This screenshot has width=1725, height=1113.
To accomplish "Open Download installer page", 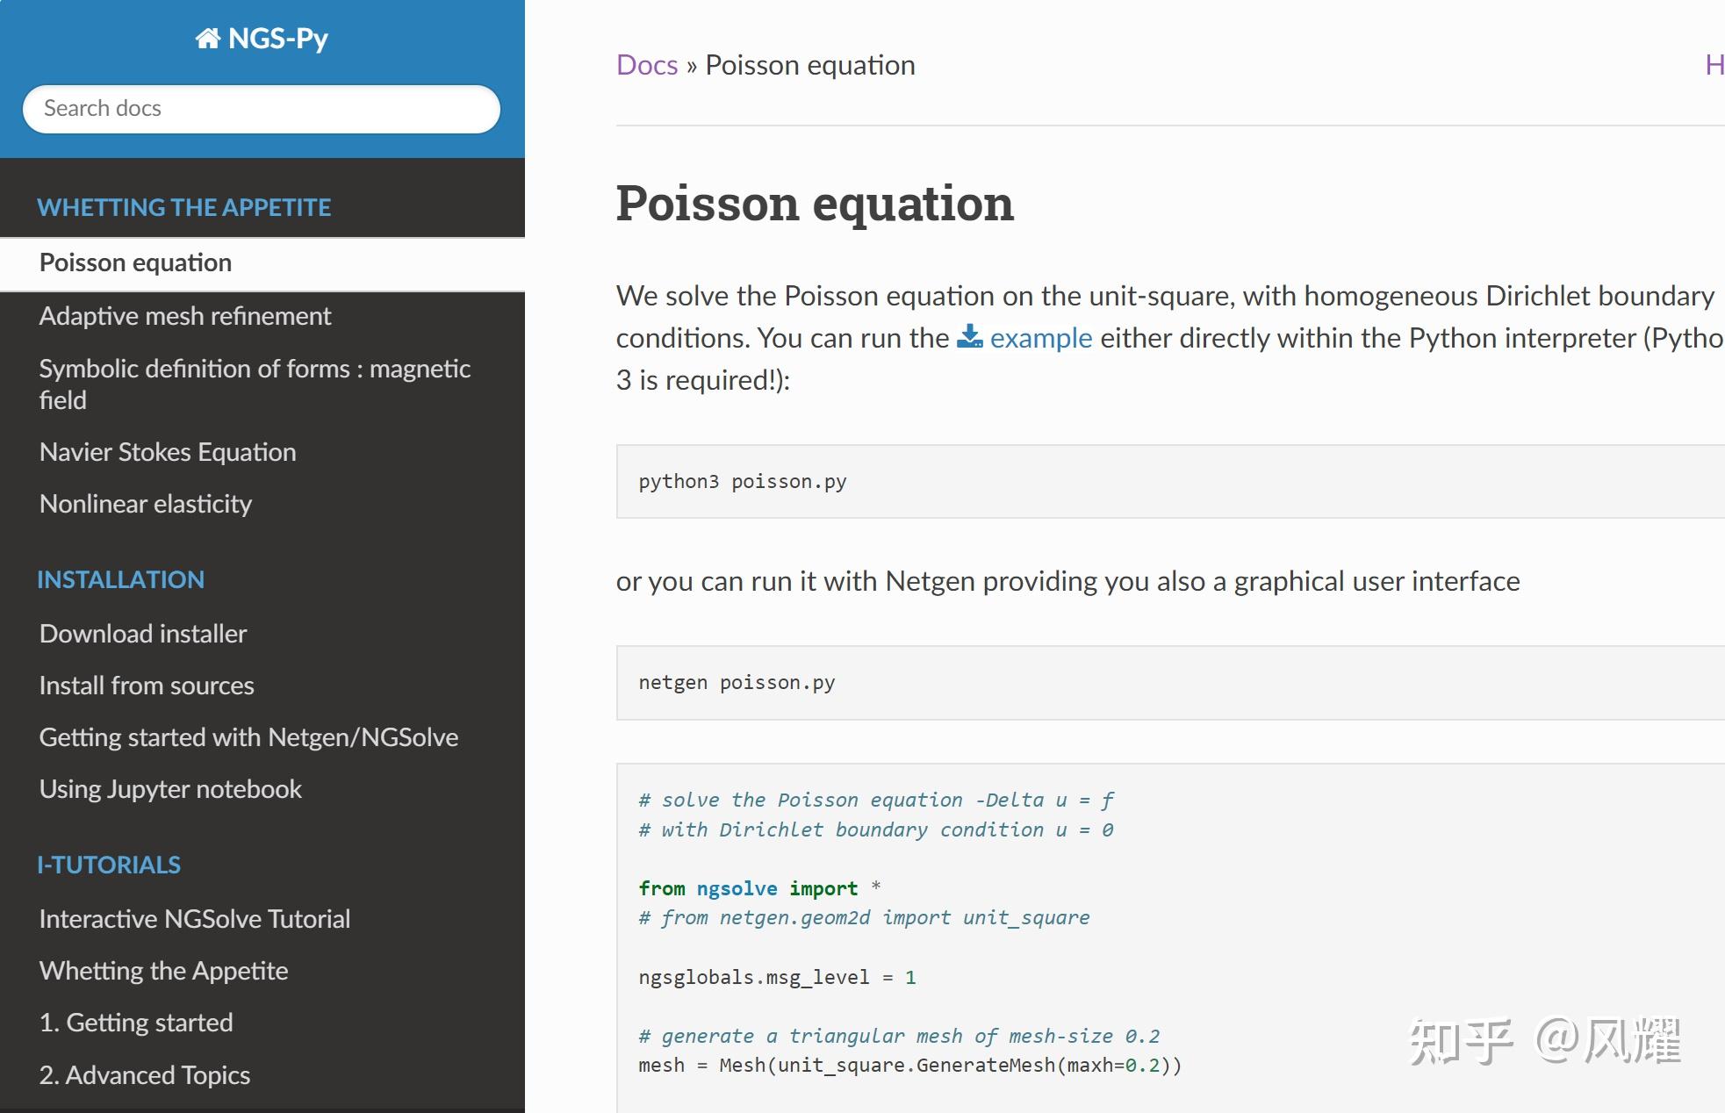I will click(x=143, y=634).
